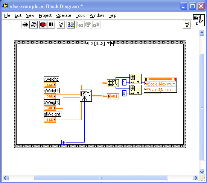
Task: Expand the case selector dropdown arrow
Action: pyautogui.click(x=108, y=43)
